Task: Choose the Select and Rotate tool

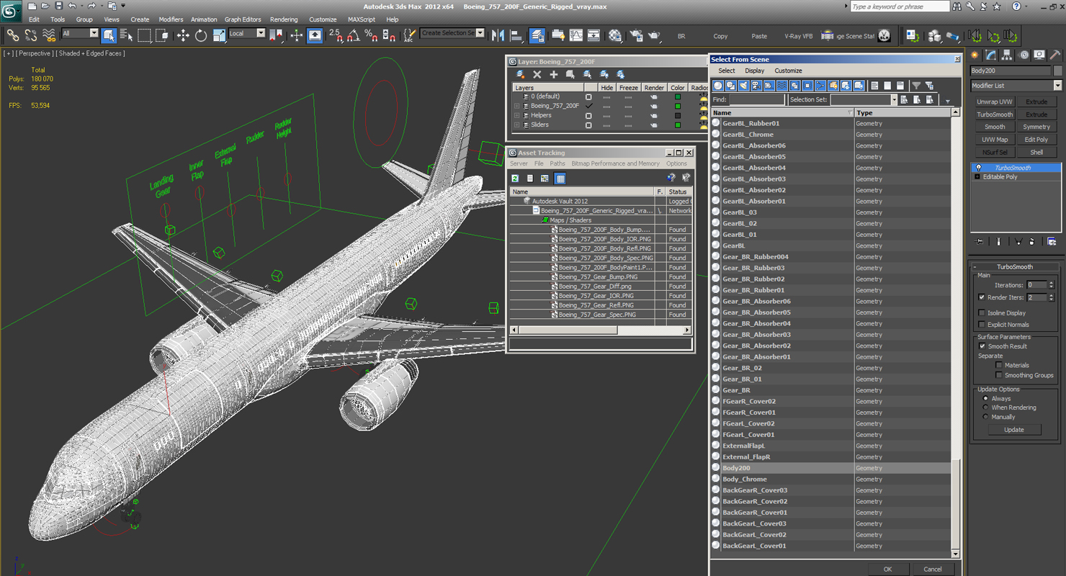Action: tap(201, 35)
